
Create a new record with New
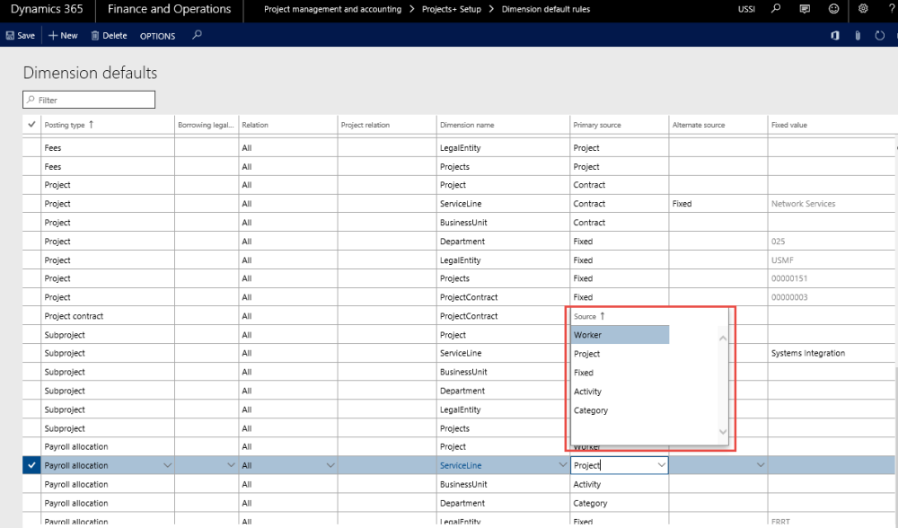click(63, 36)
